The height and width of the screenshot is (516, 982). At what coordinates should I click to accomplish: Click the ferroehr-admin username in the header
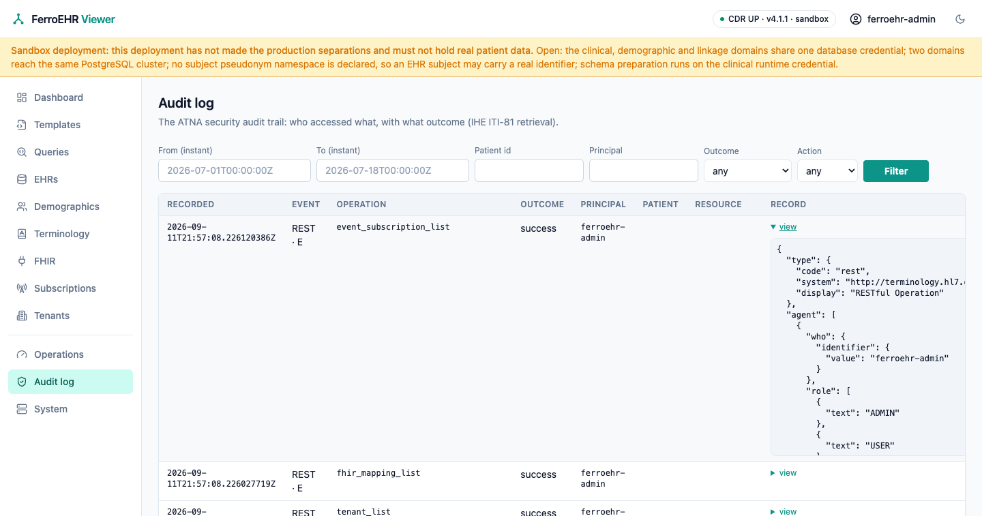click(902, 19)
